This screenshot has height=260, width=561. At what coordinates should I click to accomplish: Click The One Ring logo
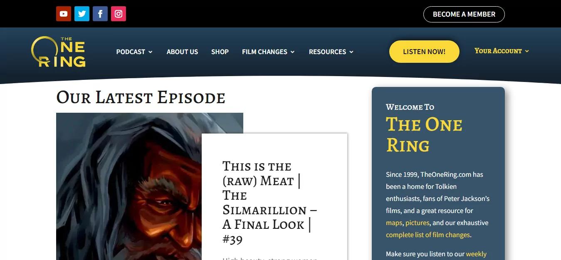[x=59, y=52]
